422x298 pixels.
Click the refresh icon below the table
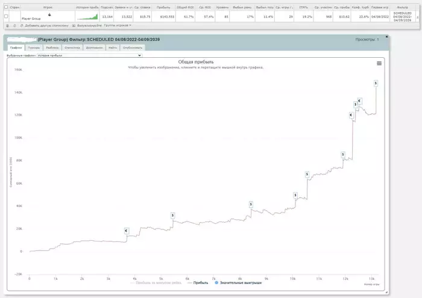point(14,25)
